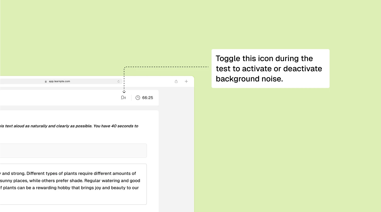Open a new tab with the plus icon
Image resolution: width=381 pixels, height=212 pixels.
[186, 81]
